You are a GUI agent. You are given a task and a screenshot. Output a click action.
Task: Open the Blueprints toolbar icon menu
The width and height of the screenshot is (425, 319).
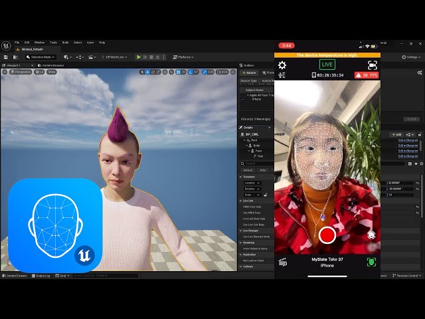pyautogui.click(x=80, y=57)
